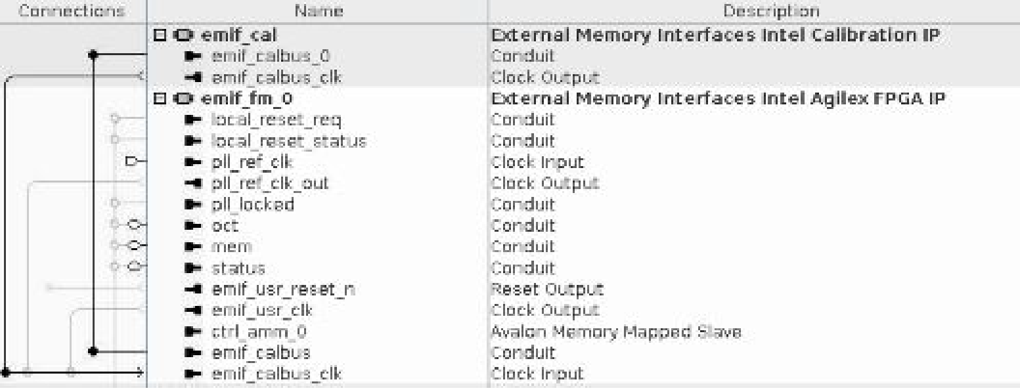The width and height of the screenshot is (1020, 388).
Task: Click the Connections column header
Action: click(72, 11)
